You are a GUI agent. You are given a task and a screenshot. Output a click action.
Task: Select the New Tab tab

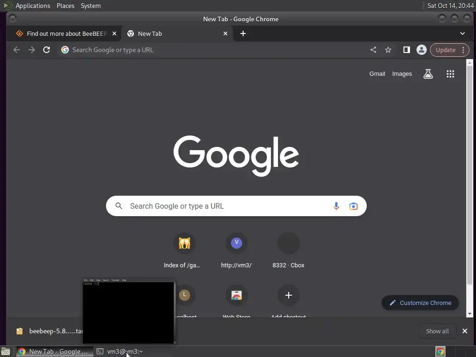[177, 33]
